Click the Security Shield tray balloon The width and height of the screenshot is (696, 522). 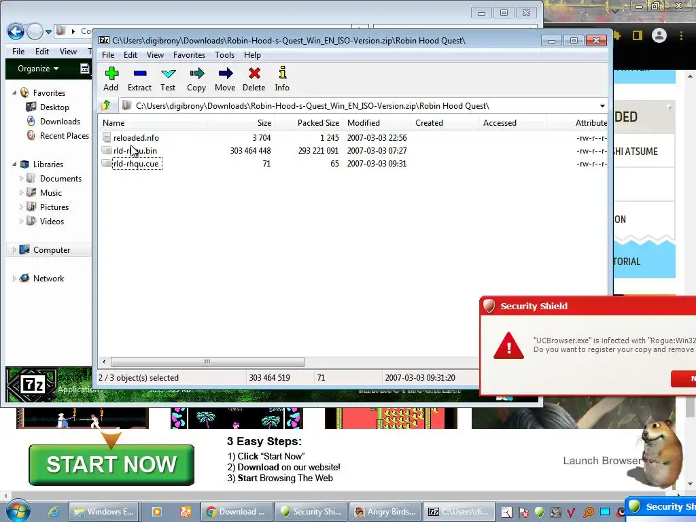click(660, 507)
